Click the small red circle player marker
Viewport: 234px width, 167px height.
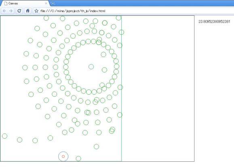click(x=63, y=156)
